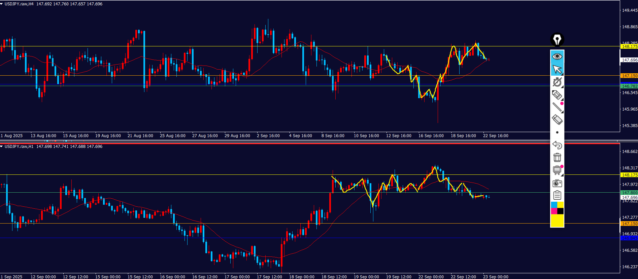Screen dimensions: 638x279
Task: Click the orange 147.150 price label on H1
Action: (629, 224)
